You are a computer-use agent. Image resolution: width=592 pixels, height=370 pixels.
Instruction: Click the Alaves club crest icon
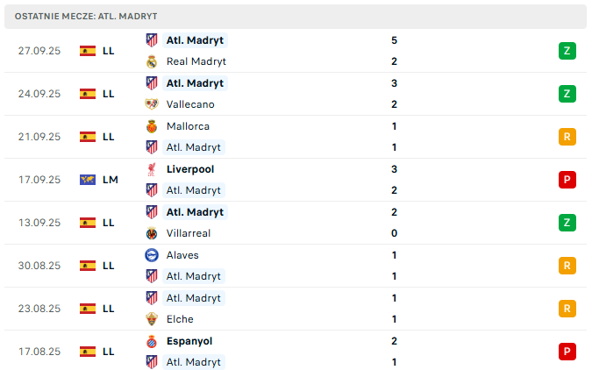pos(152,255)
